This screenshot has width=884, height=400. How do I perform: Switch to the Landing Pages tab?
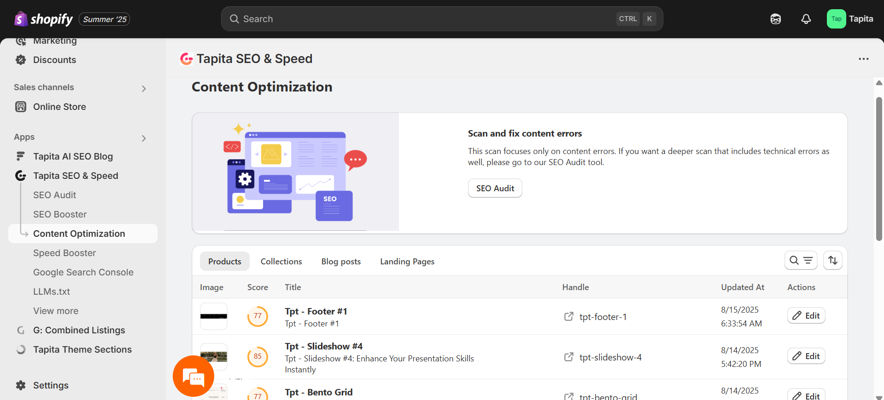click(x=407, y=261)
